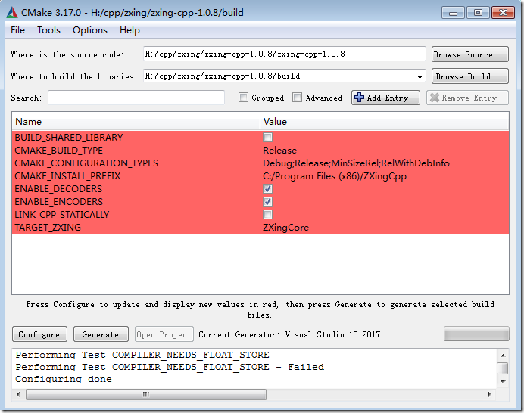Viewport: 524px width, 413px height.
Task: Click the progress bar next to the generator label
Action: [x=476, y=334]
